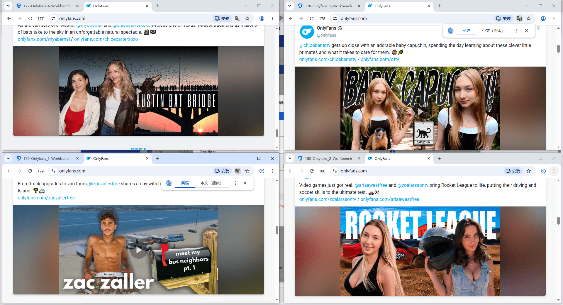
Task: Open Chrome menu in window 180
Action: coord(554,171)
